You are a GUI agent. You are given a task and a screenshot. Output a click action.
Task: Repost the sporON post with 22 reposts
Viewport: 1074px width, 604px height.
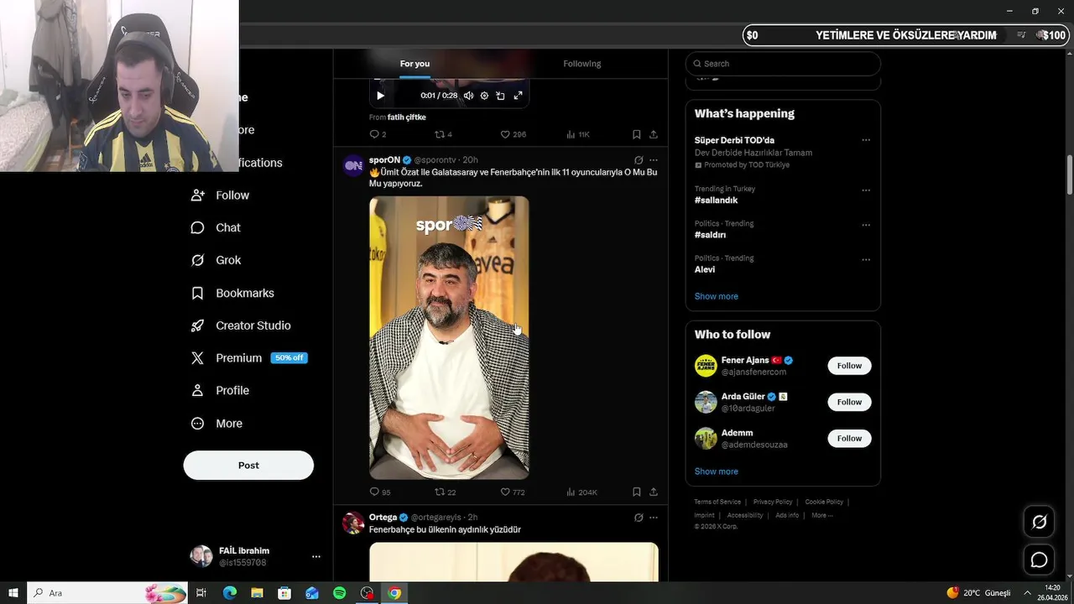tap(446, 492)
